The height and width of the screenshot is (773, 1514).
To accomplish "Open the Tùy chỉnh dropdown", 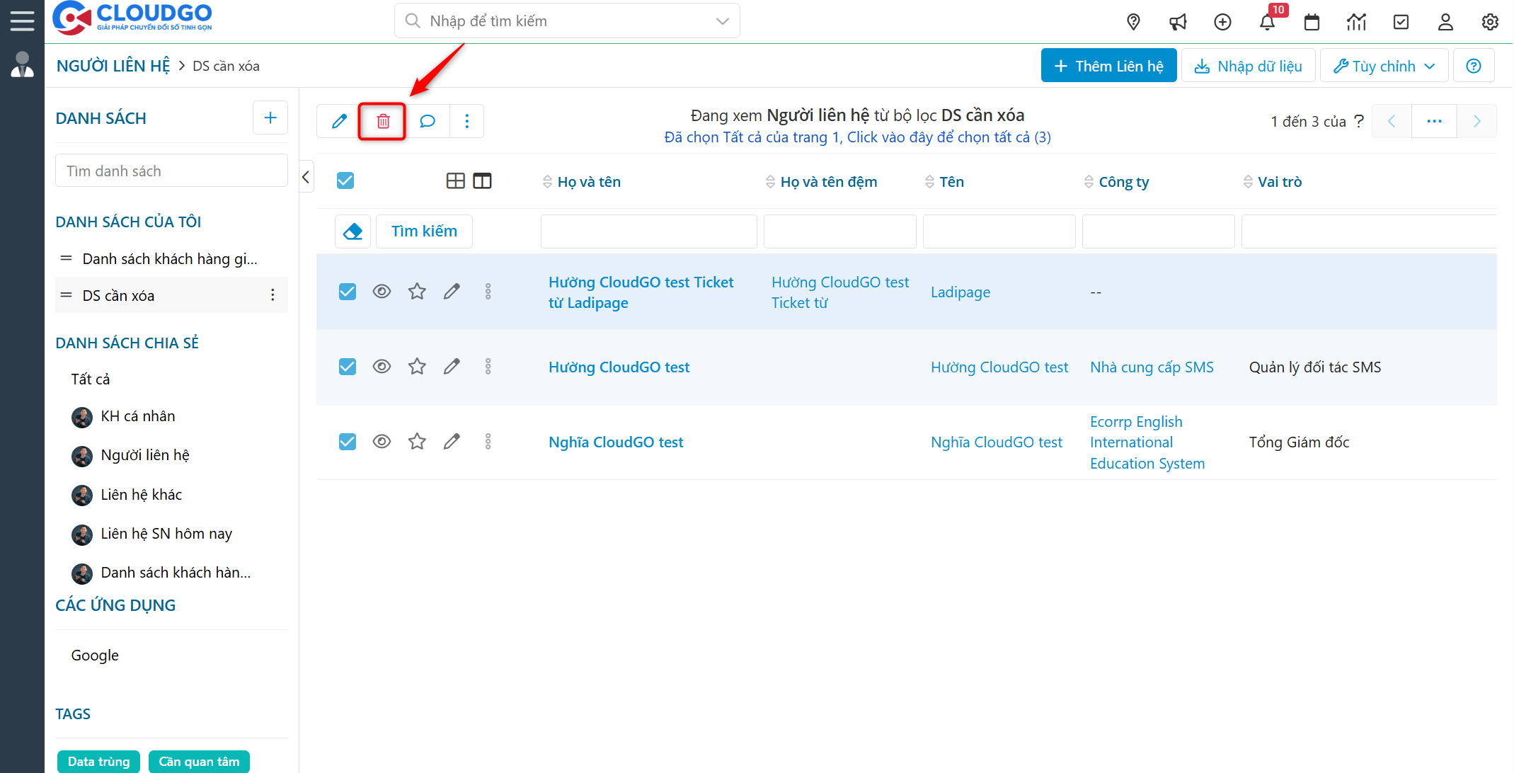I will (x=1383, y=65).
